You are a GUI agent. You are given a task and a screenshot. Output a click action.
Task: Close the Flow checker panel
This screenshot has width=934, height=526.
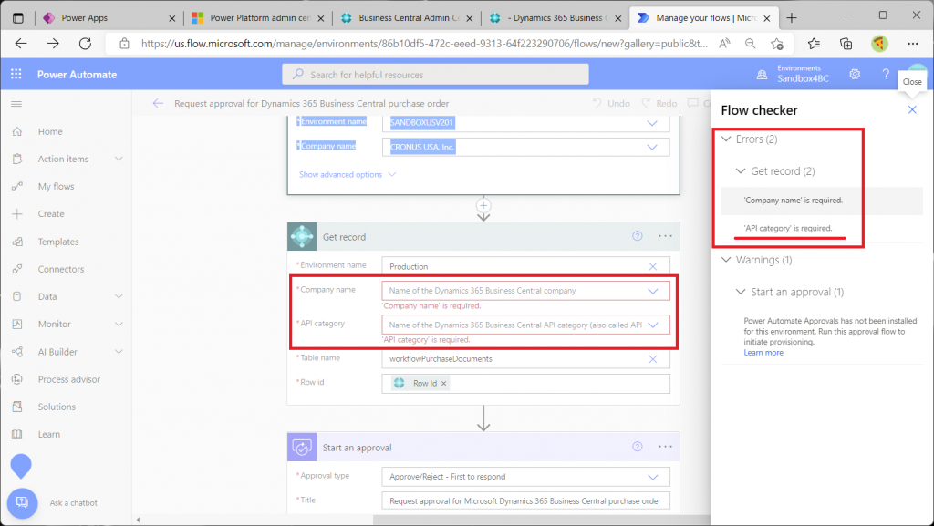(x=912, y=110)
